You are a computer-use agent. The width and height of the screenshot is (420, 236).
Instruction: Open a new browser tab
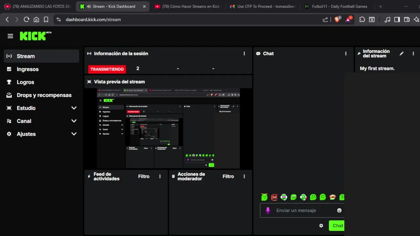click(380, 6)
